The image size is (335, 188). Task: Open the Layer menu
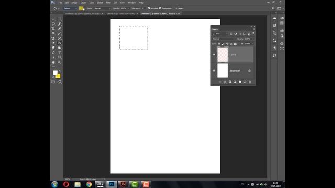pyautogui.click(x=83, y=3)
